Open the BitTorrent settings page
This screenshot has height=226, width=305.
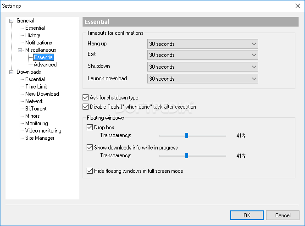[36, 109]
